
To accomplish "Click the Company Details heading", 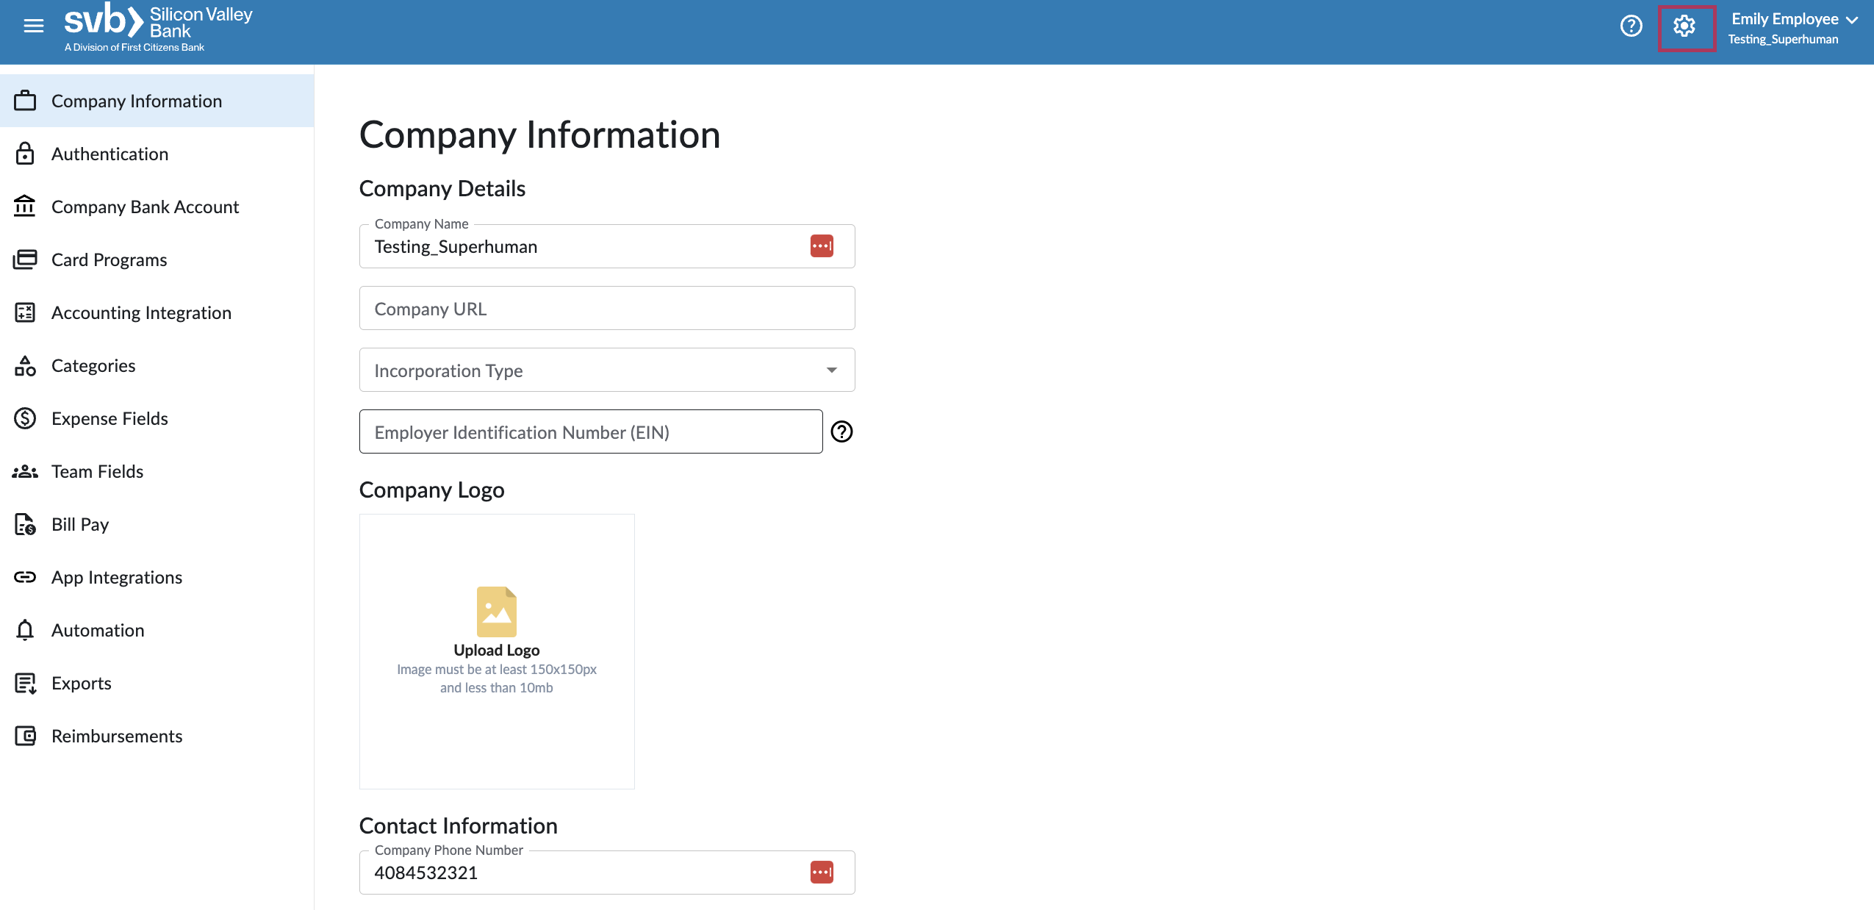I will coord(442,189).
